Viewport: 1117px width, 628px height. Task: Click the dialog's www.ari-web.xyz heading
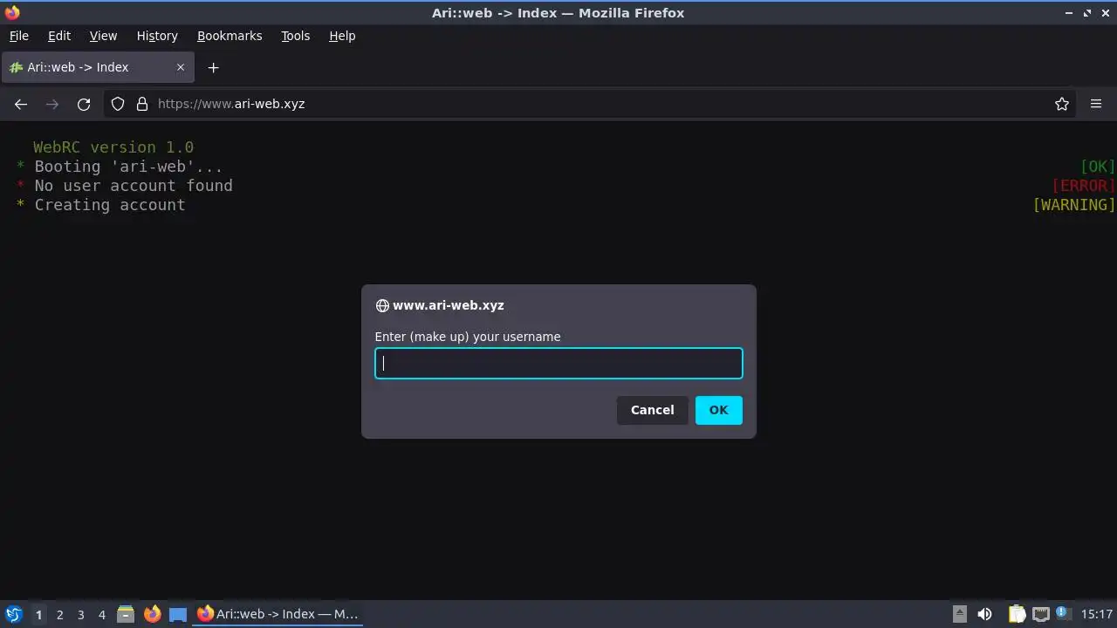pyautogui.click(x=449, y=305)
